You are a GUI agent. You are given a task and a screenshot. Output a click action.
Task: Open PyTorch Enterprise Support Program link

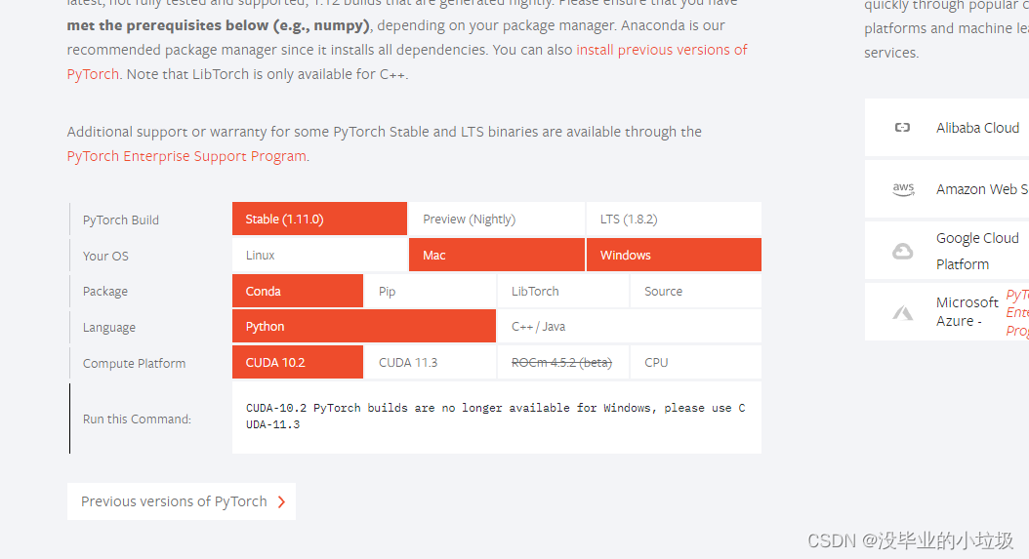coord(186,156)
